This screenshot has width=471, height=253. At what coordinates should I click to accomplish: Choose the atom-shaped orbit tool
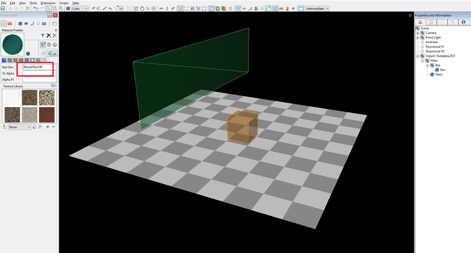pyautogui.click(x=136, y=8)
